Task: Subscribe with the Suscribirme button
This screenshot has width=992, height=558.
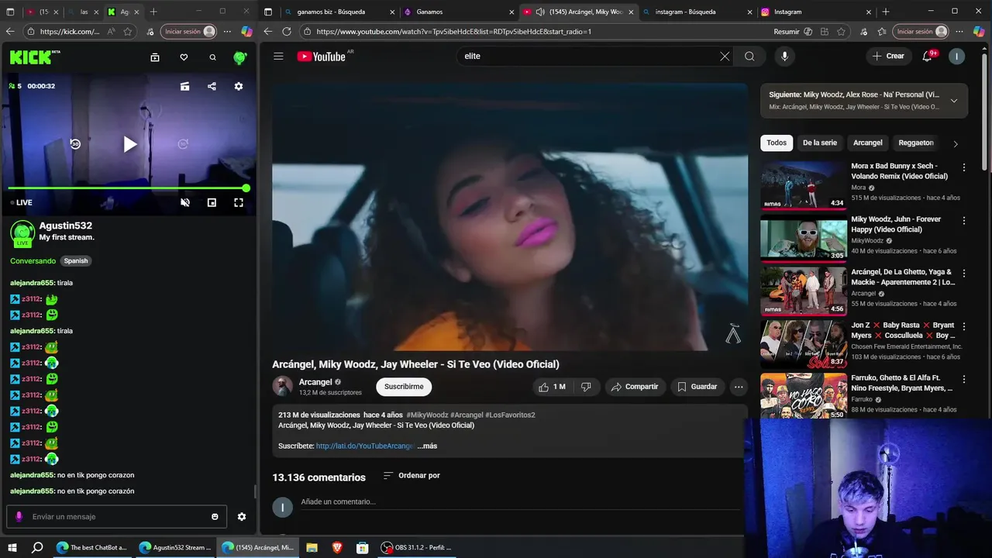Action: [404, 387]
